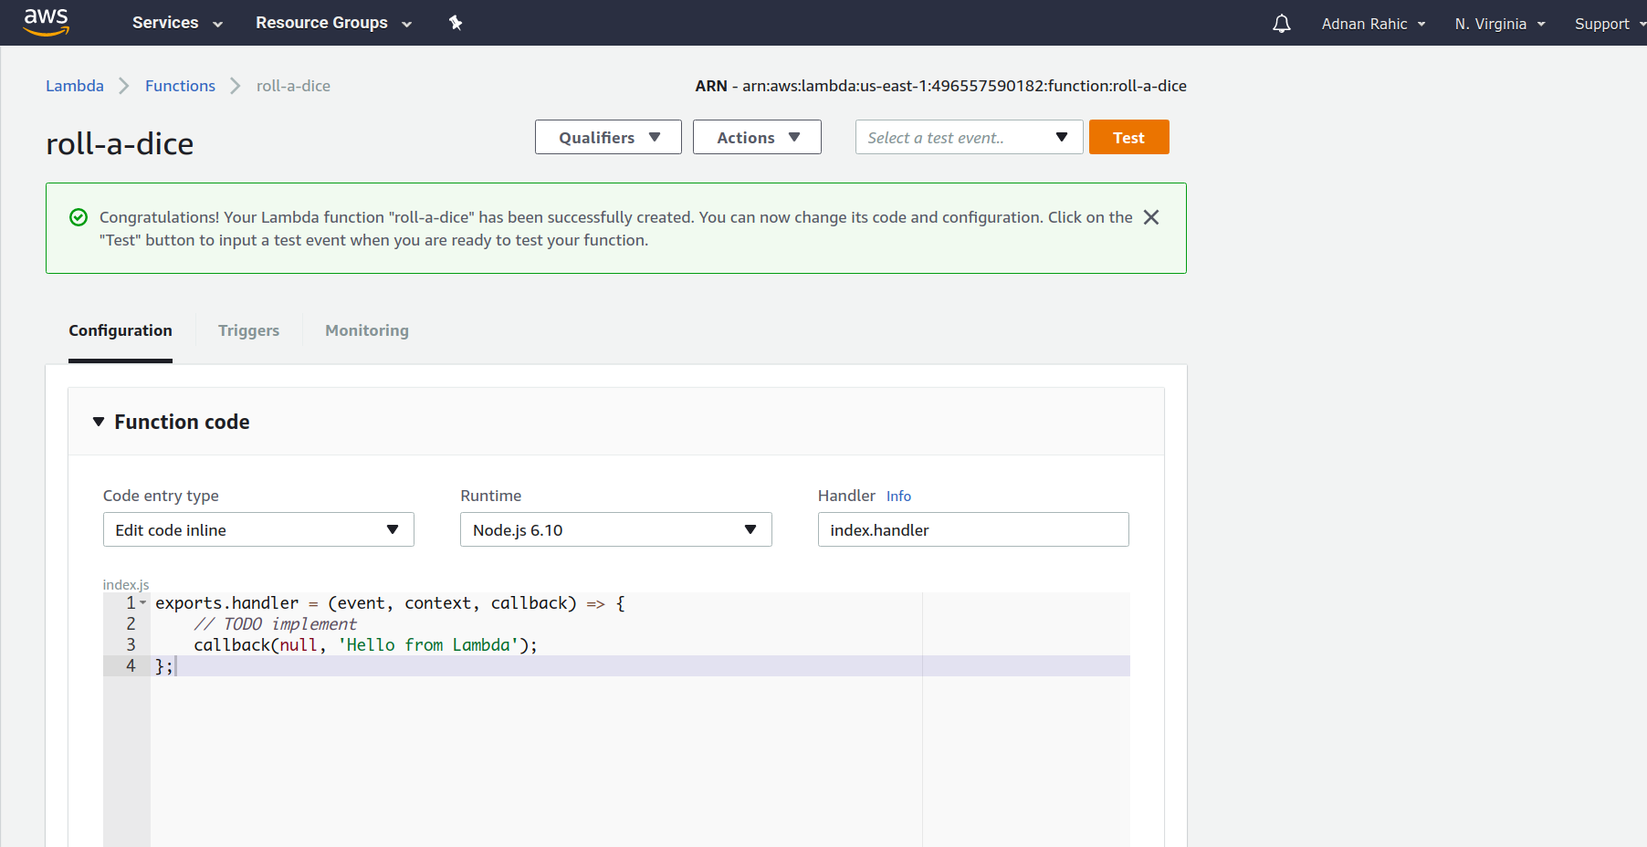The height and width of the screenshot is (847, 1647).
Task: Click the orange Test button
Action: (1128, 137)
